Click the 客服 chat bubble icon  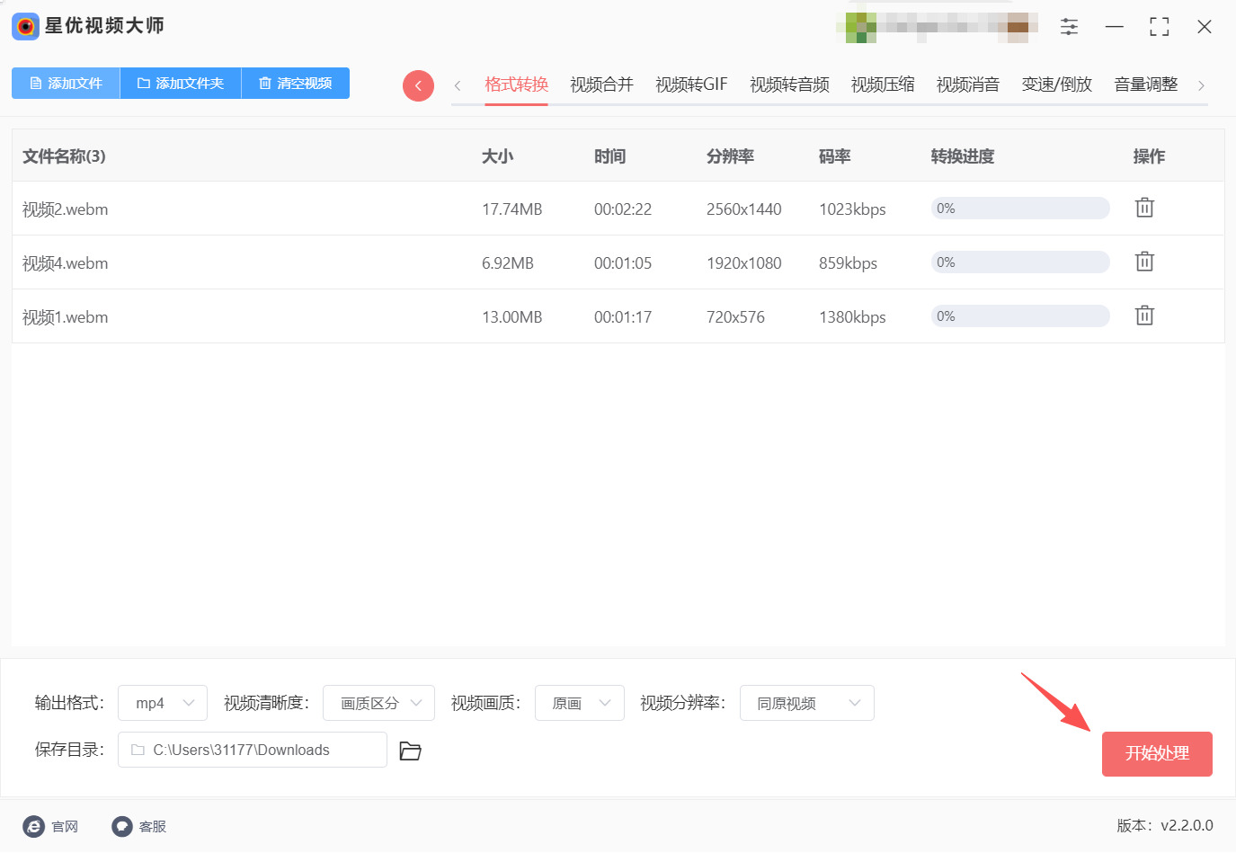[122, 826]
